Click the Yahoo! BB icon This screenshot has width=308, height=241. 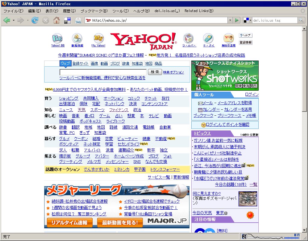(57, 38)
